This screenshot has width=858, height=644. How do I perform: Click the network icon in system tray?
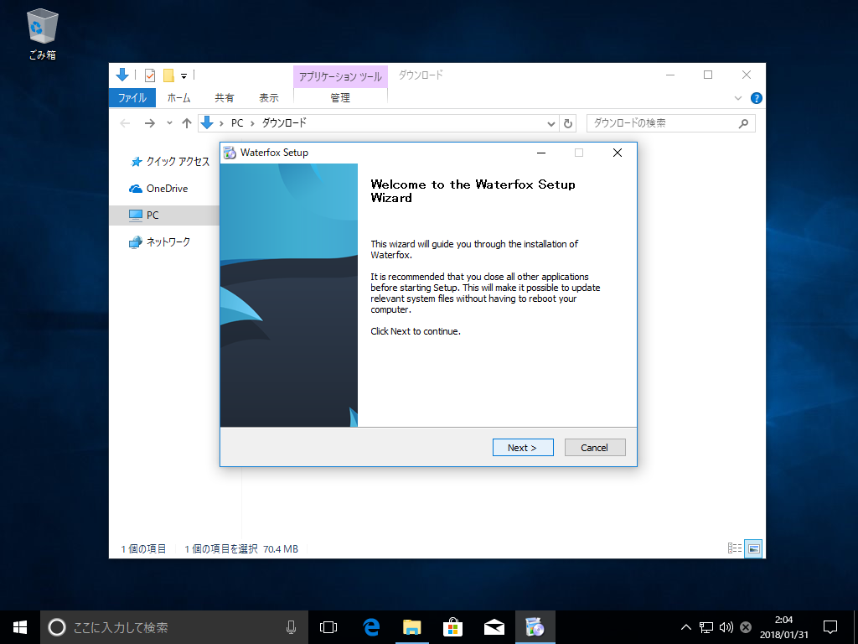pos(706,627)
